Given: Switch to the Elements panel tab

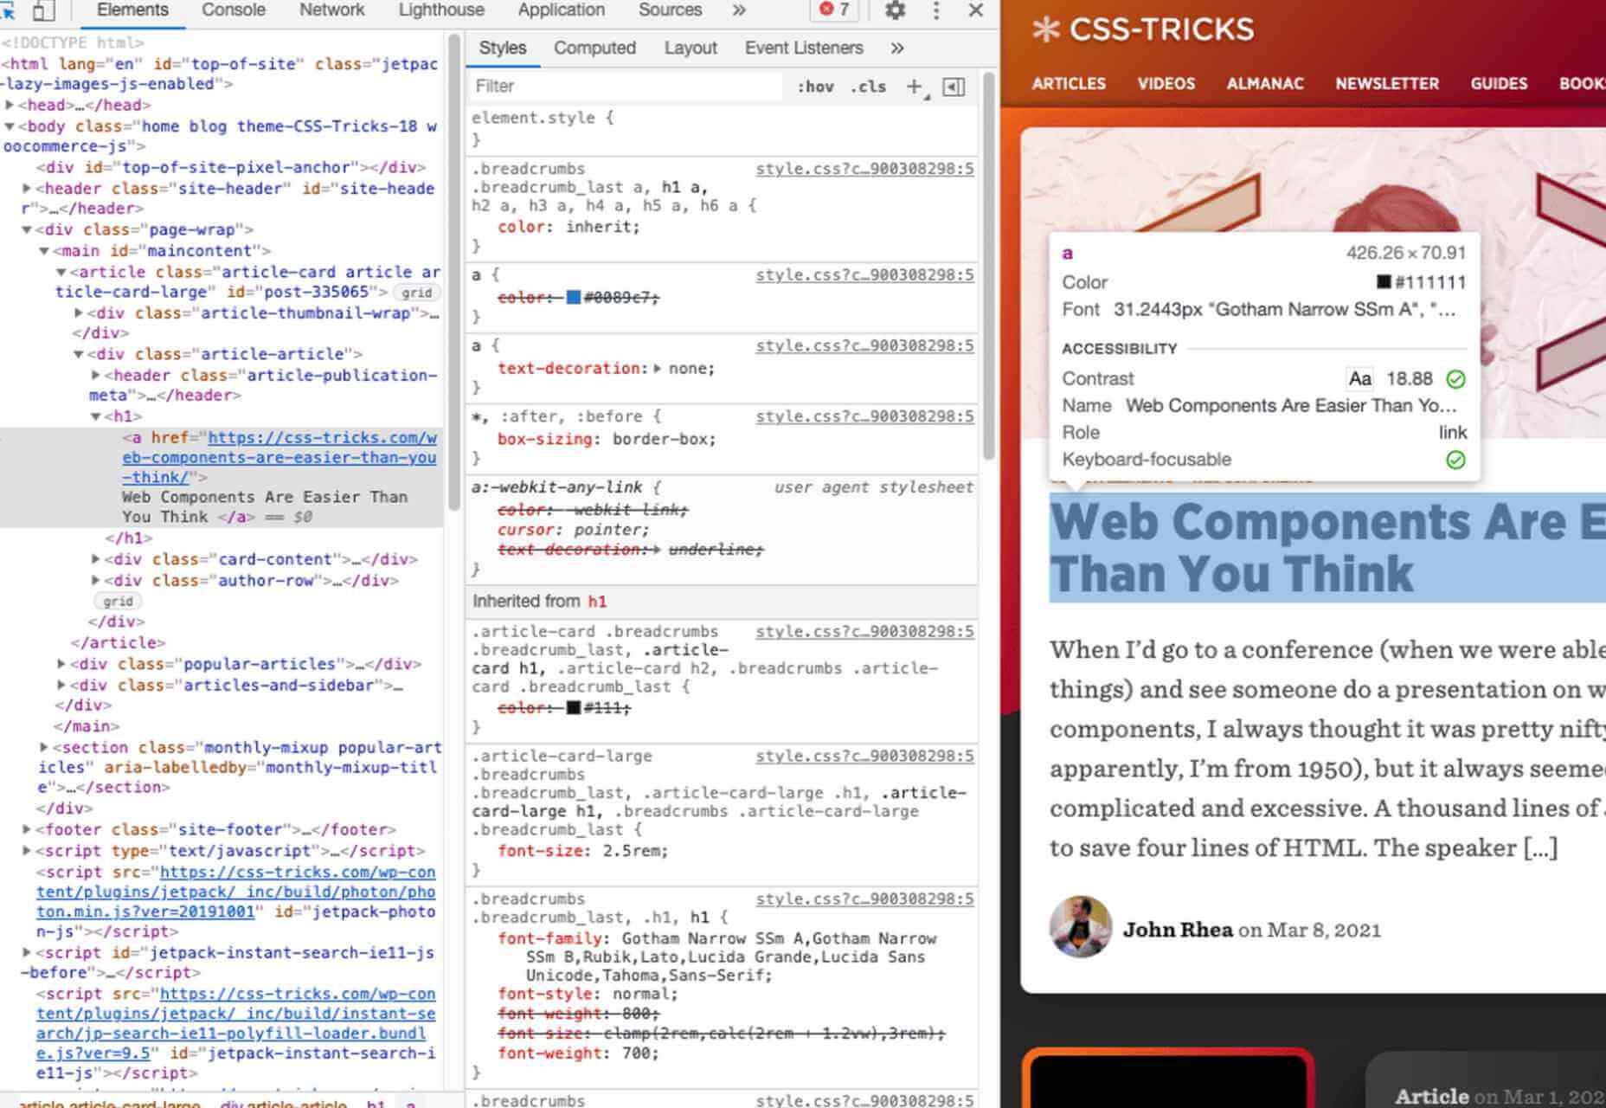Looking at the screenshot, I should [x=132, y=10].
